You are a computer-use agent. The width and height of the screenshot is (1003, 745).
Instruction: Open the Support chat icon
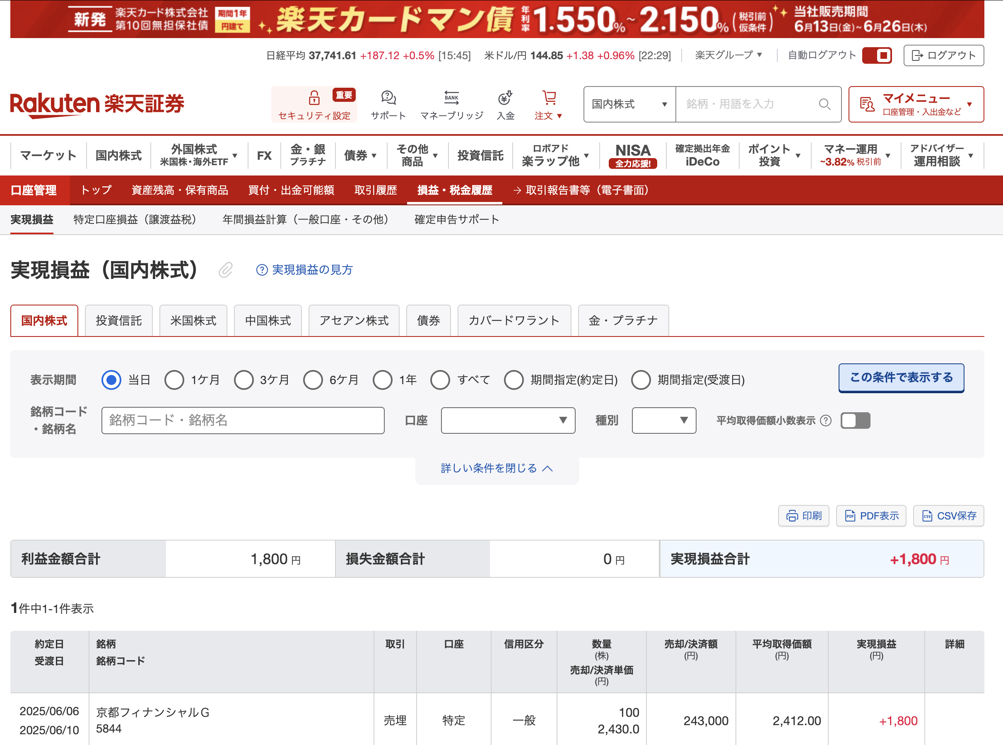click(388, 97)
